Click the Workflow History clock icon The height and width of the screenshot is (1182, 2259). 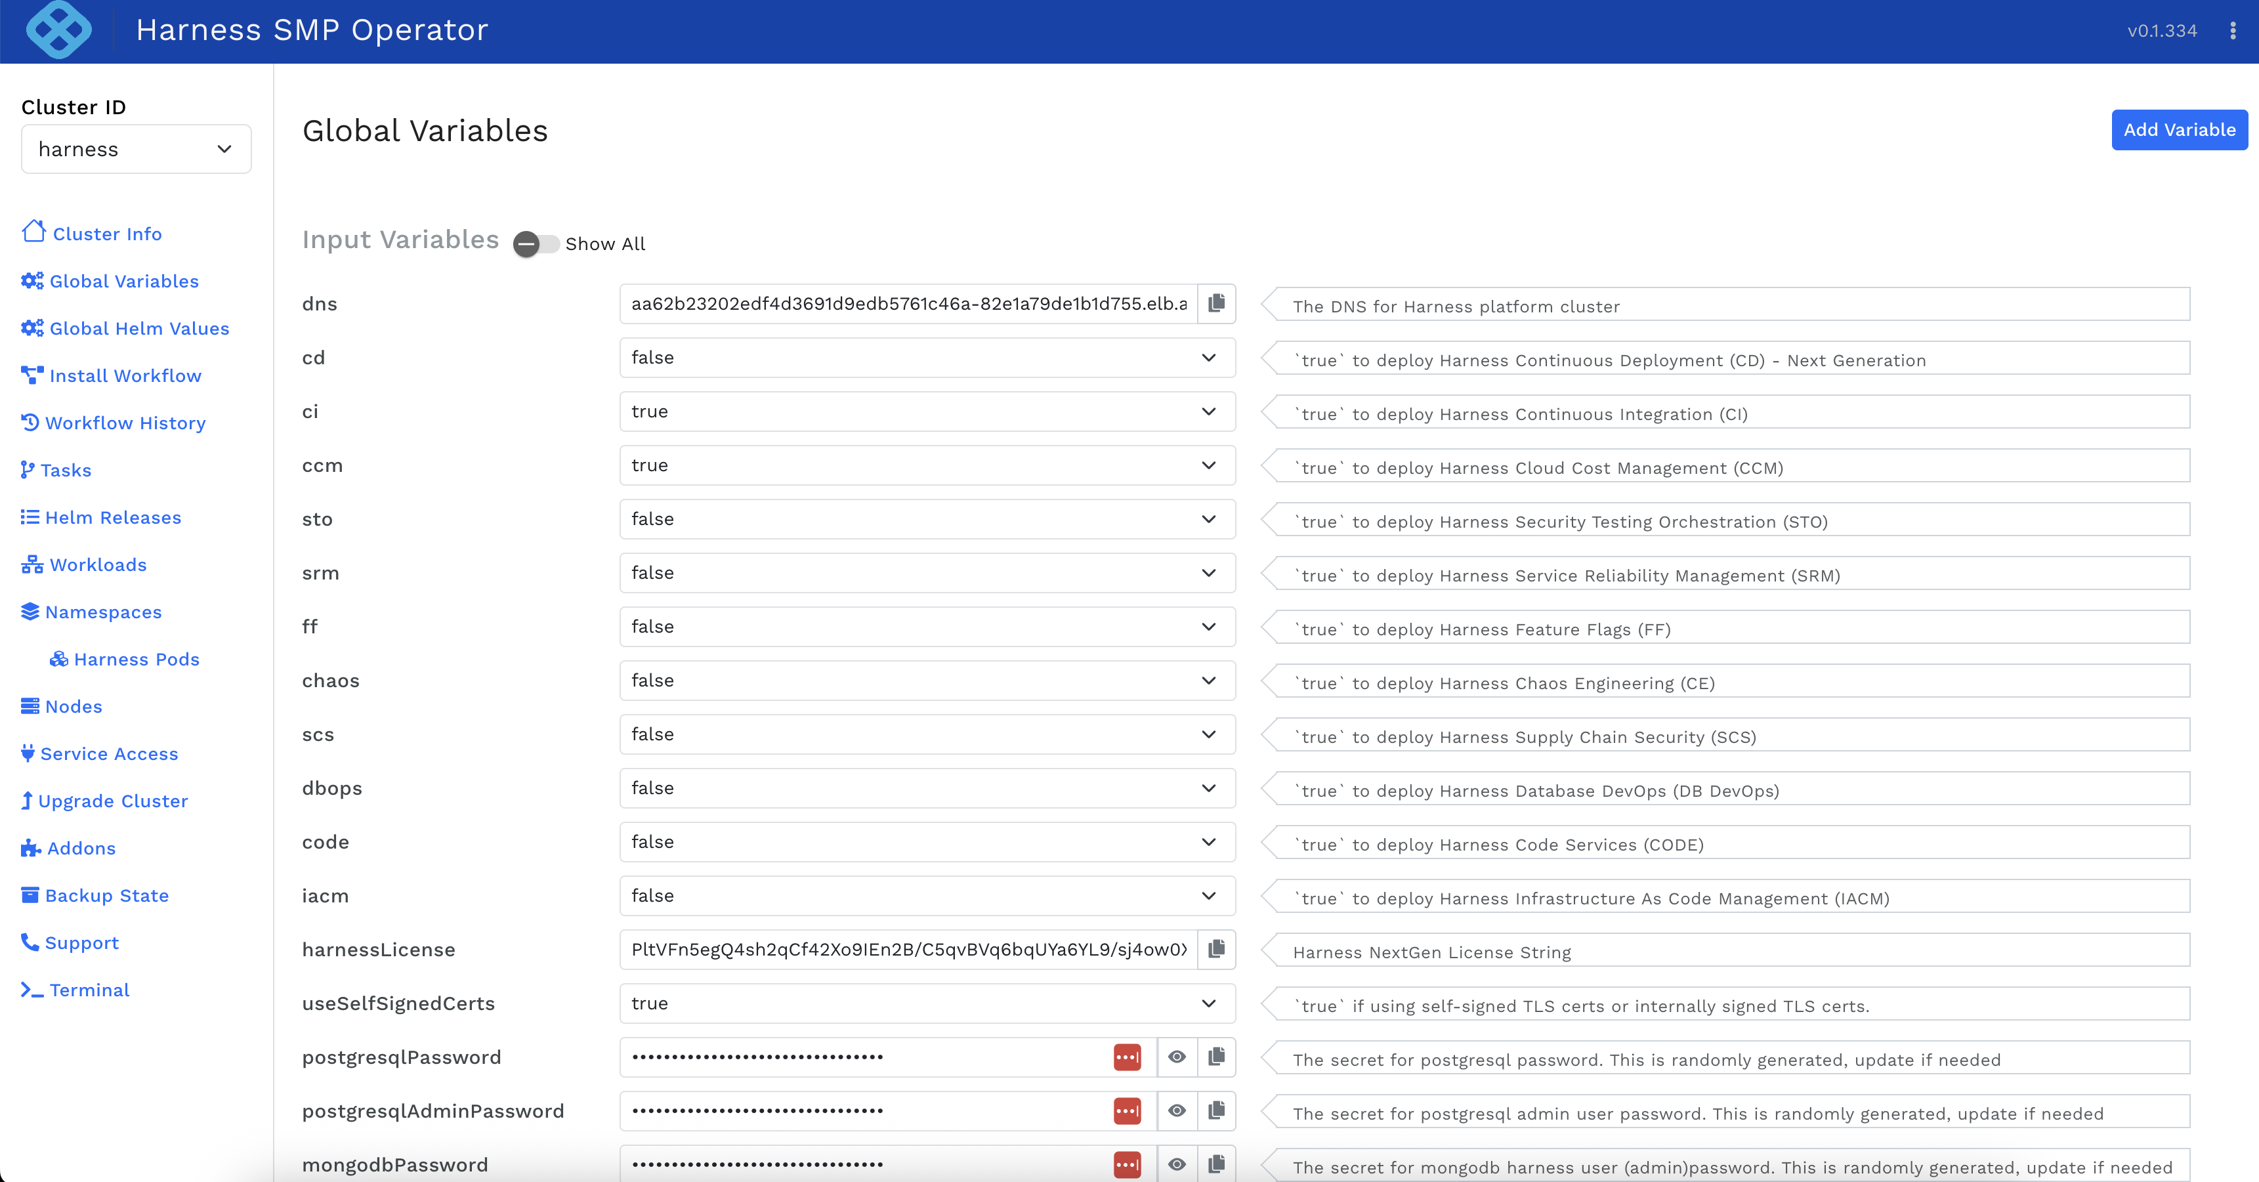[x=31, y=423]
